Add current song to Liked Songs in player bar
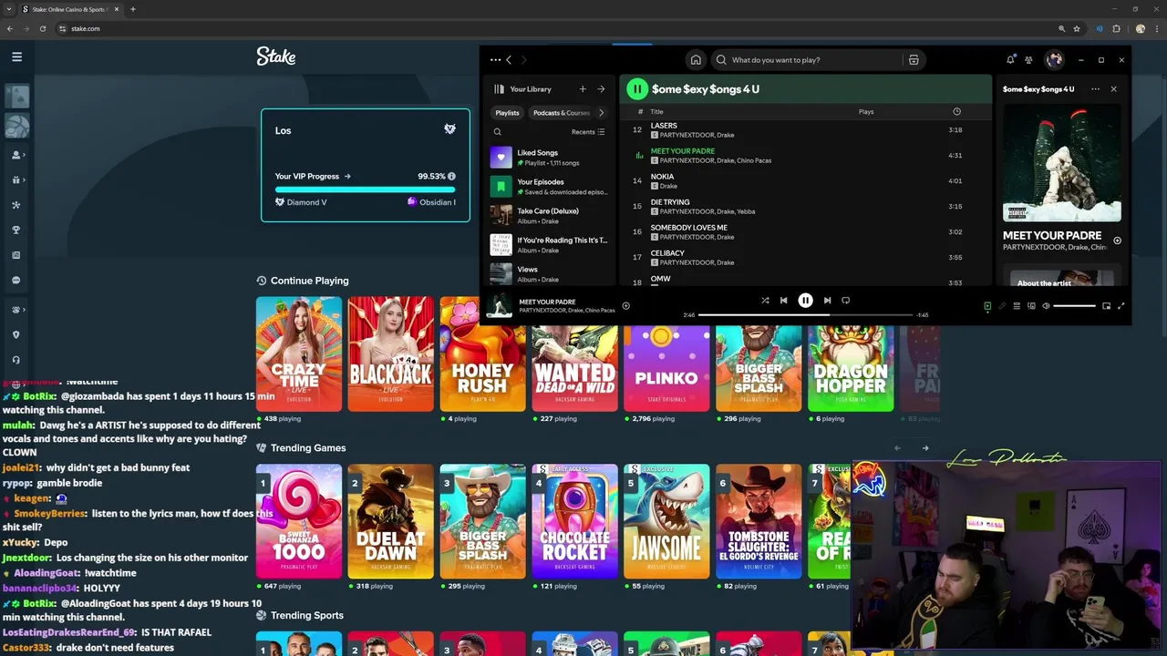Viewport: 1167px width, 656px height. click(625, 306)
